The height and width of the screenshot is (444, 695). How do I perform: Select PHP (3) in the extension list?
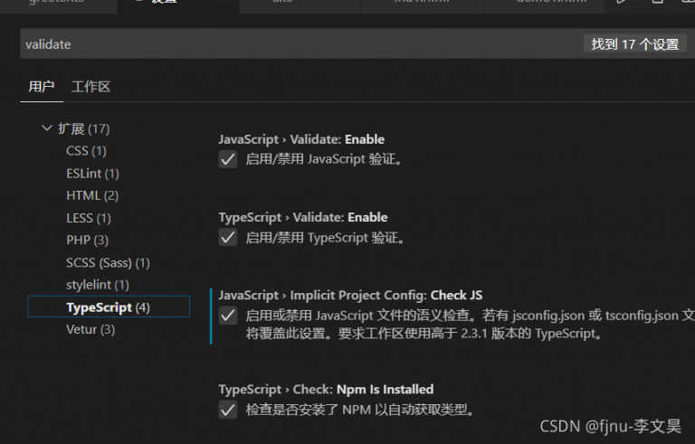(87, 240)
